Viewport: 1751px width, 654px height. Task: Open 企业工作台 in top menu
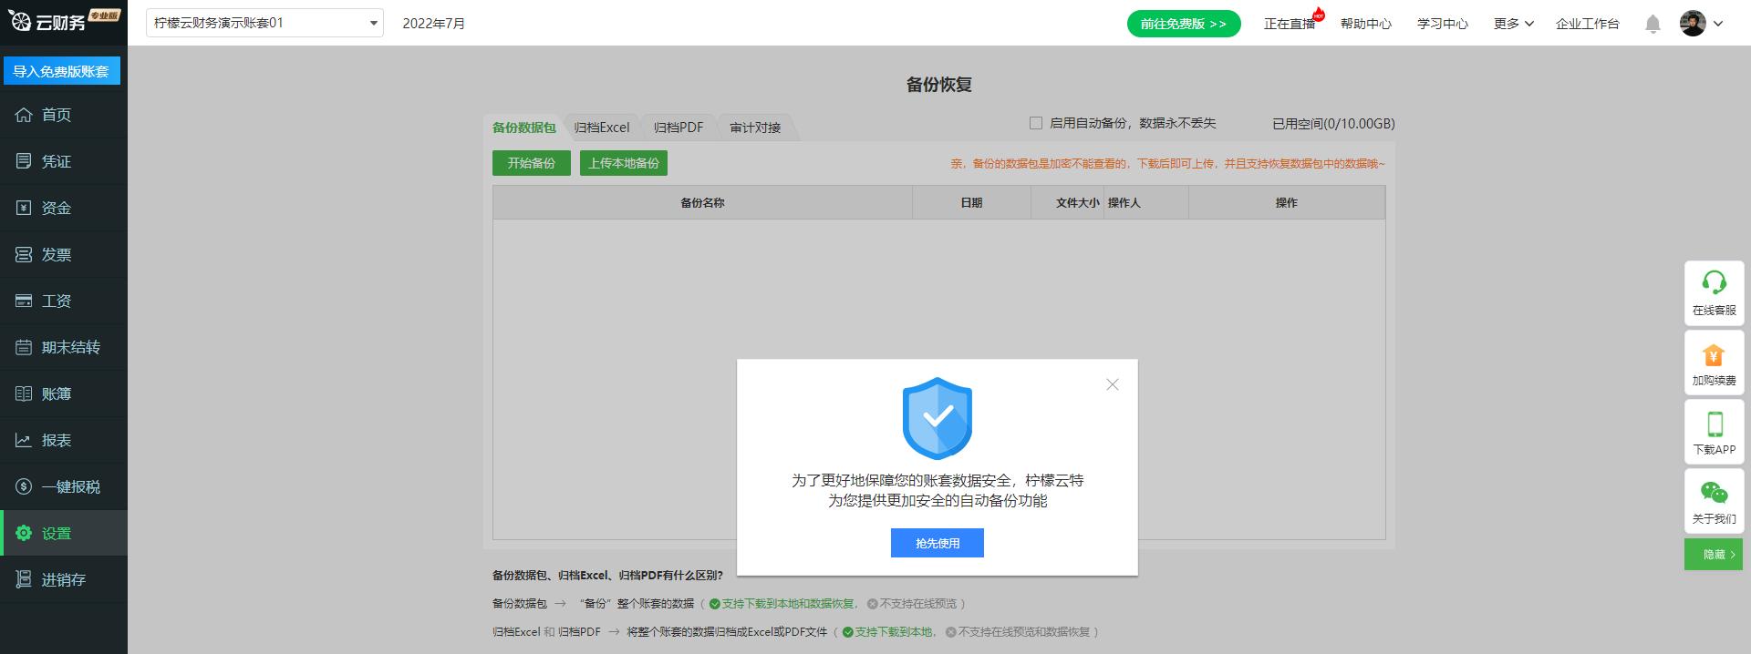1588,24
